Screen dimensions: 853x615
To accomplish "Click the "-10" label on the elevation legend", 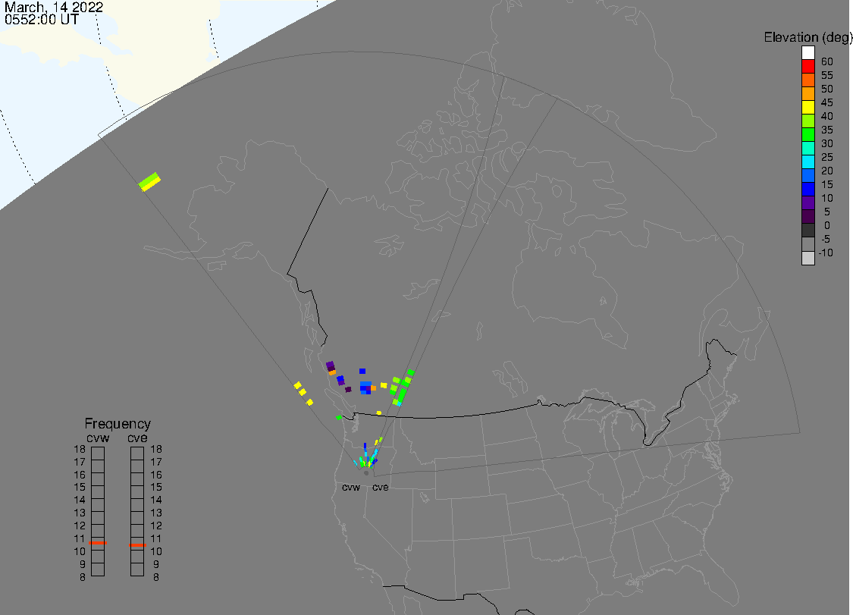I will click(826, 253).
